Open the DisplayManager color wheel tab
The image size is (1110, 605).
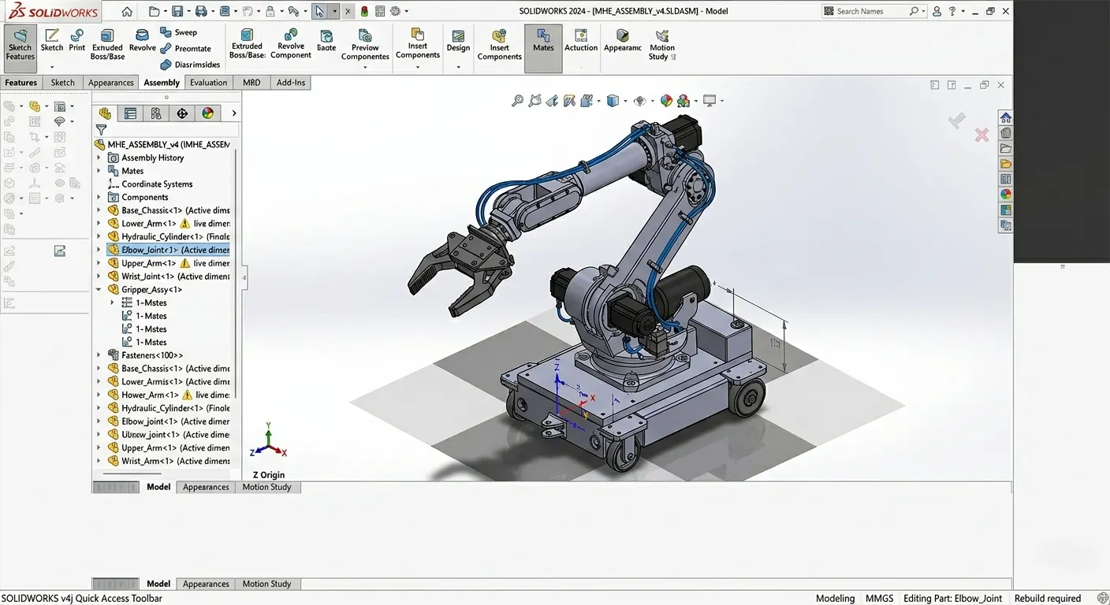point(208,113)
